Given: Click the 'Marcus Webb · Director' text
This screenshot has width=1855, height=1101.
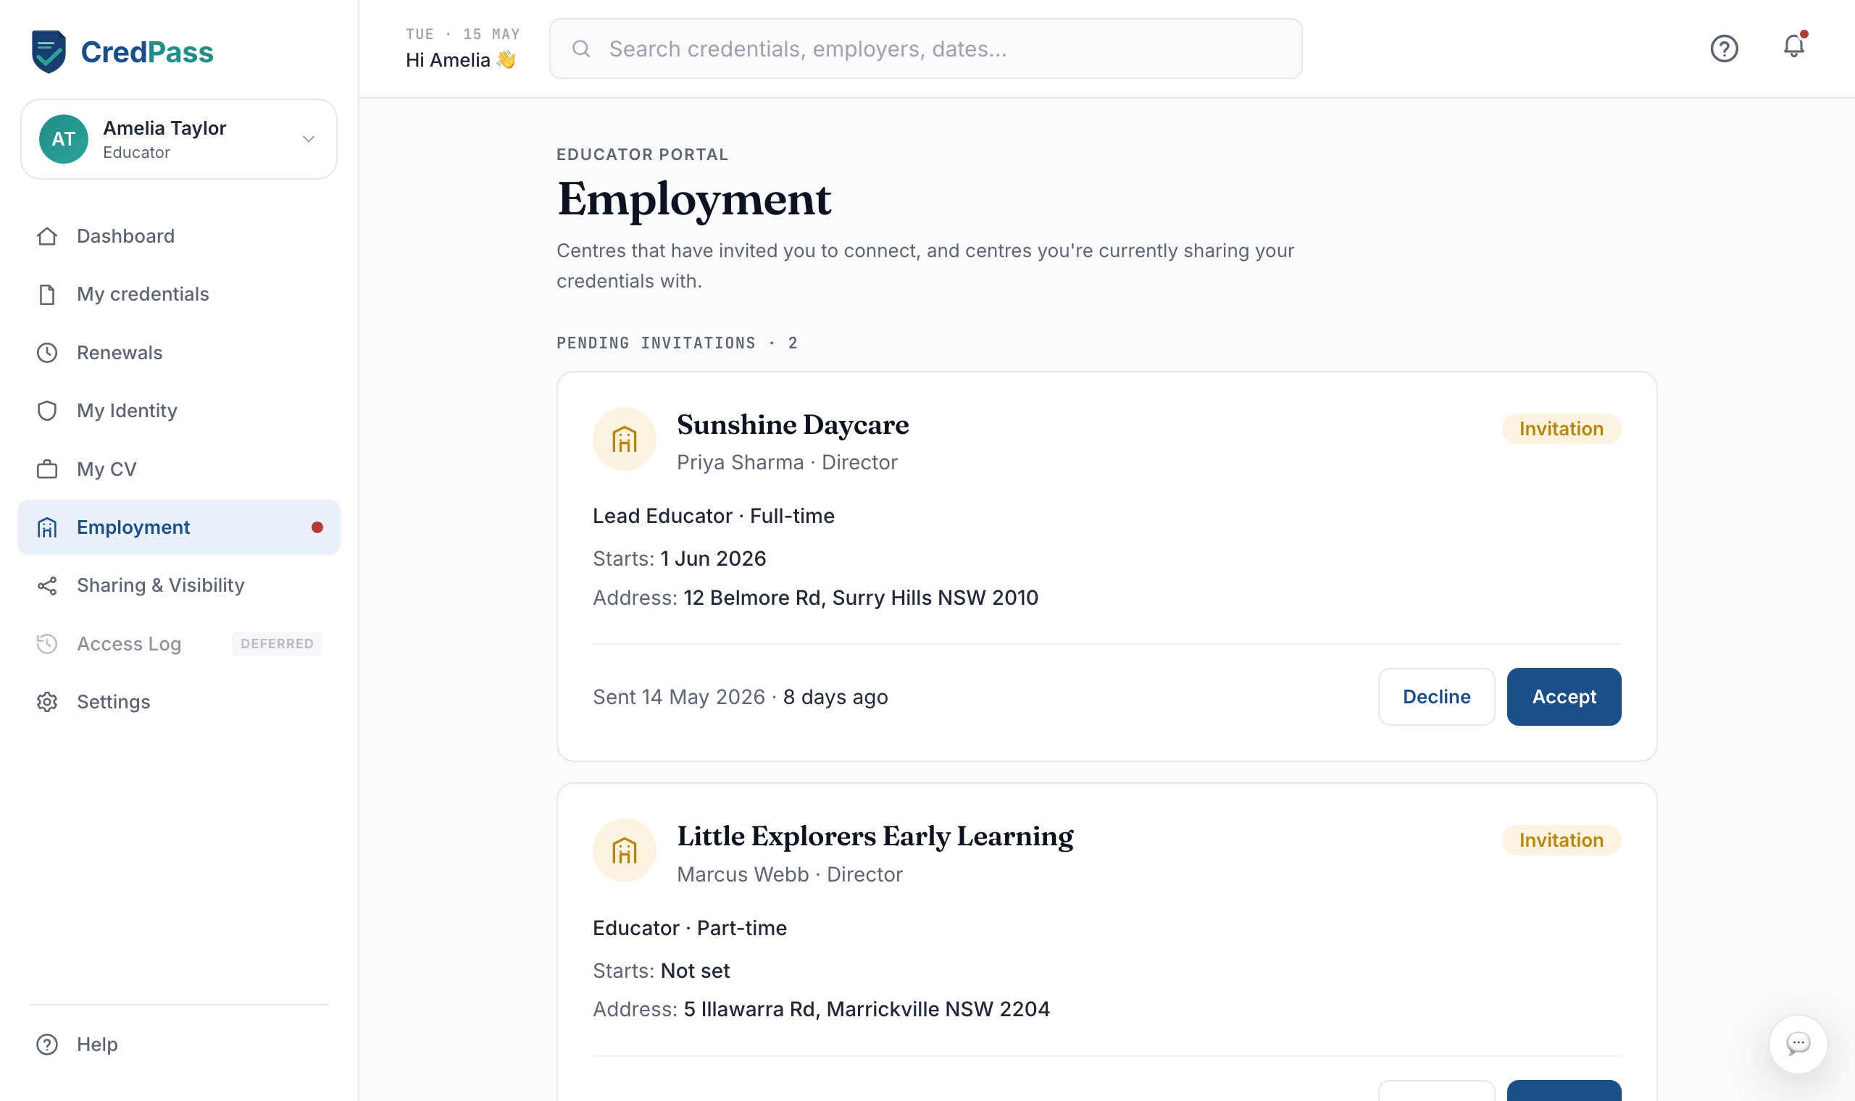Looking at the screenshot, I should pos(790,874).
